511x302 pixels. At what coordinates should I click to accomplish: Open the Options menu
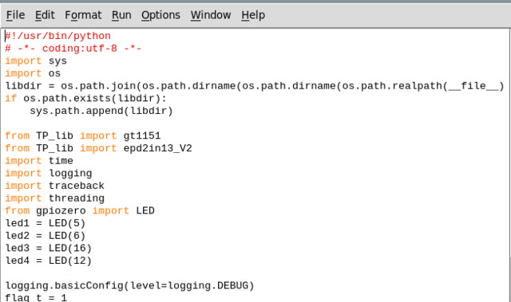(160, 15)
